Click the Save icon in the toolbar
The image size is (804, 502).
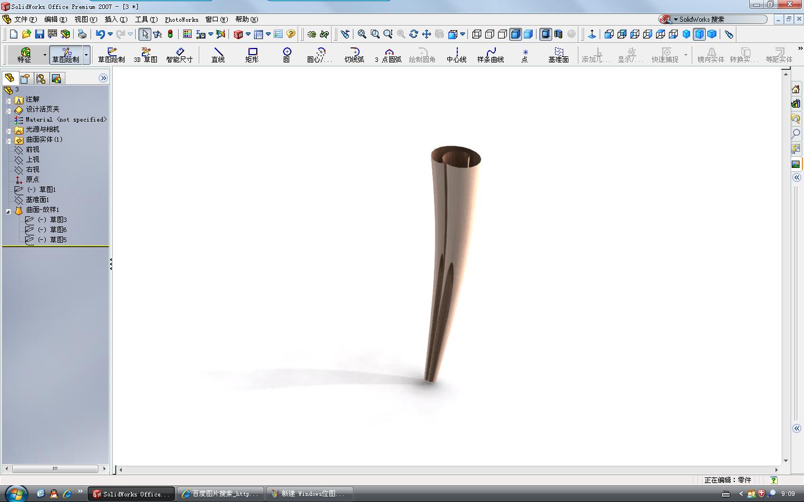tap(39, 34)
